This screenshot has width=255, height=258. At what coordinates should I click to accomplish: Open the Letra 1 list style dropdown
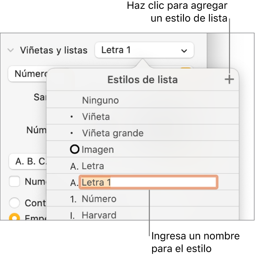(144, 50)
